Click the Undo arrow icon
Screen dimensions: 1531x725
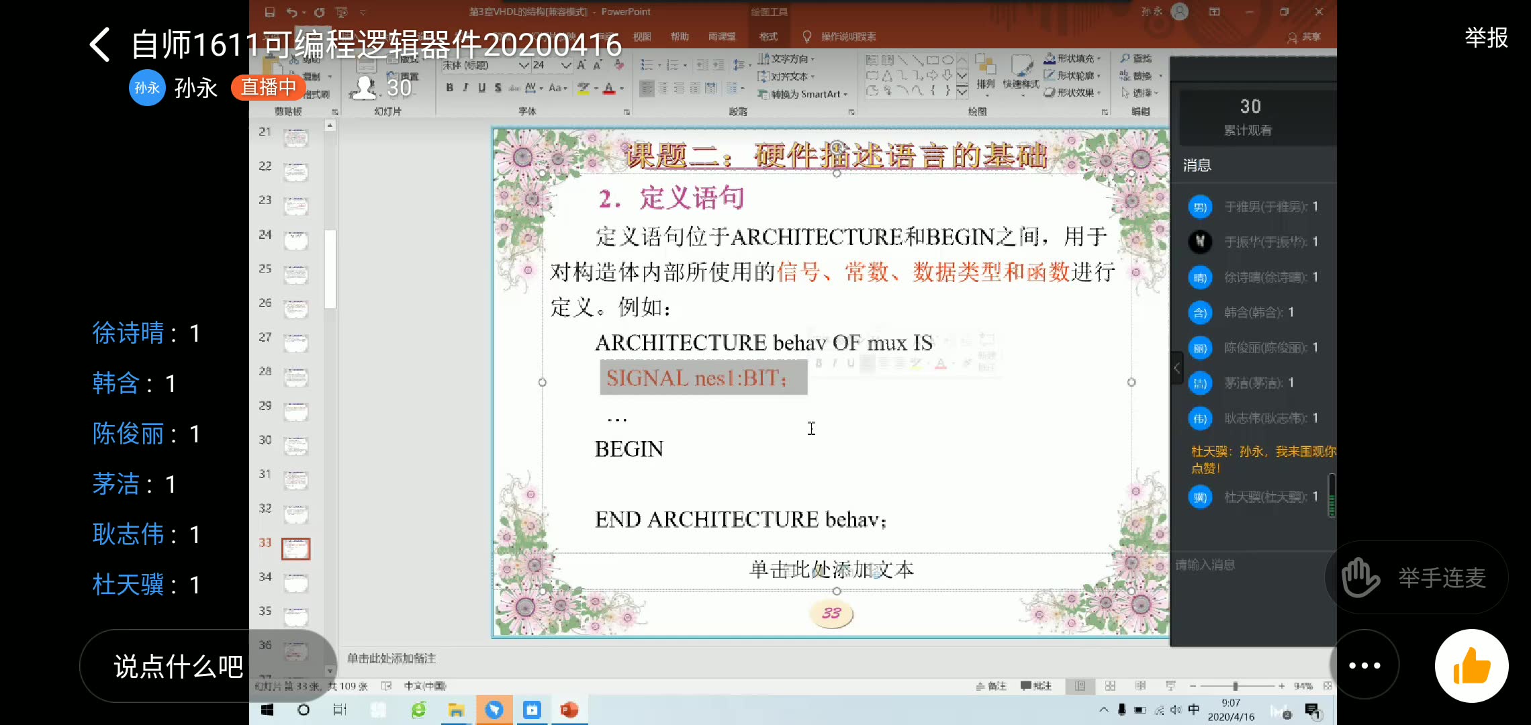point(291,12)
